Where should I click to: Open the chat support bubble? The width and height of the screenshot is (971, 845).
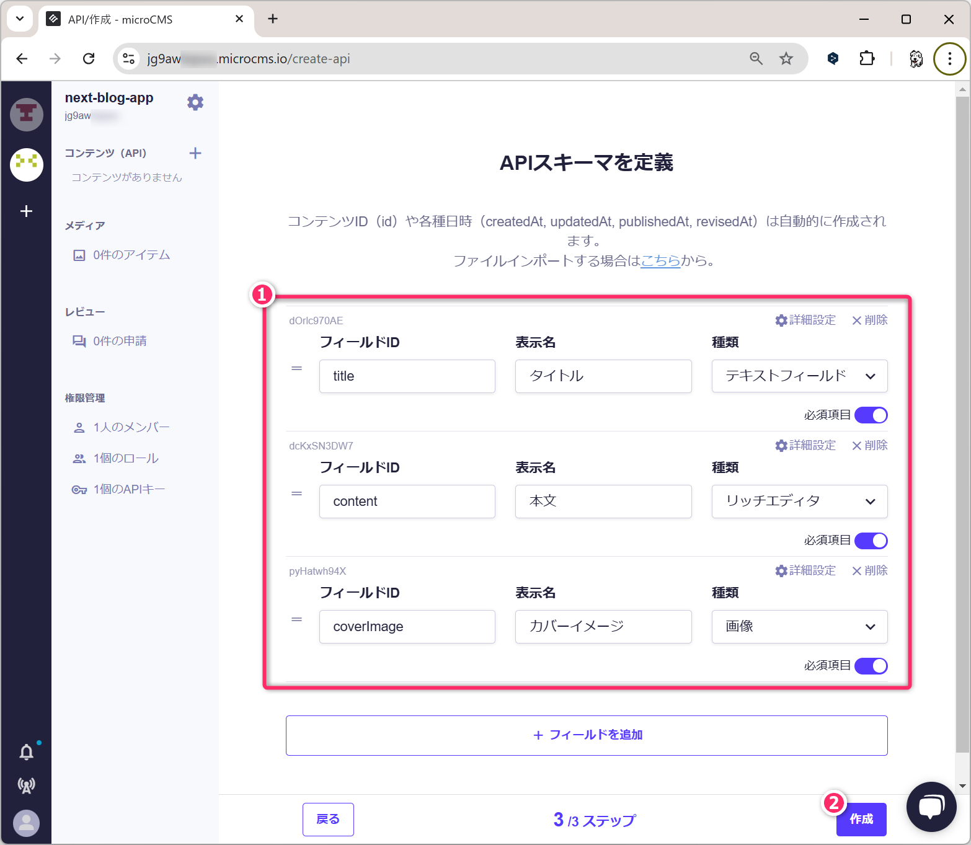(x=931, y=807)
